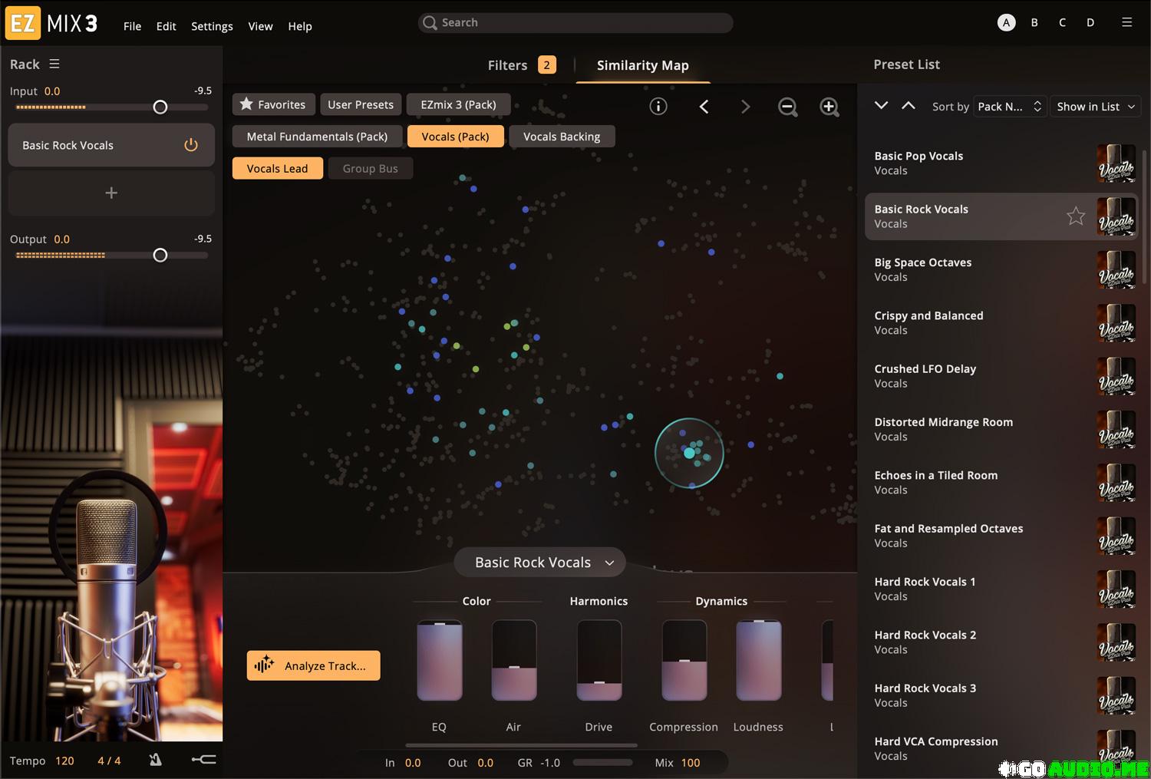Image resolution: width=1151 pixels, height=779 pixels.
Task: Click the search magnifier icon
Action: tap(430, 23)
